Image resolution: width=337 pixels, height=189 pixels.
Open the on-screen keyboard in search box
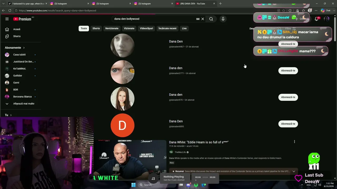point(198,19)
